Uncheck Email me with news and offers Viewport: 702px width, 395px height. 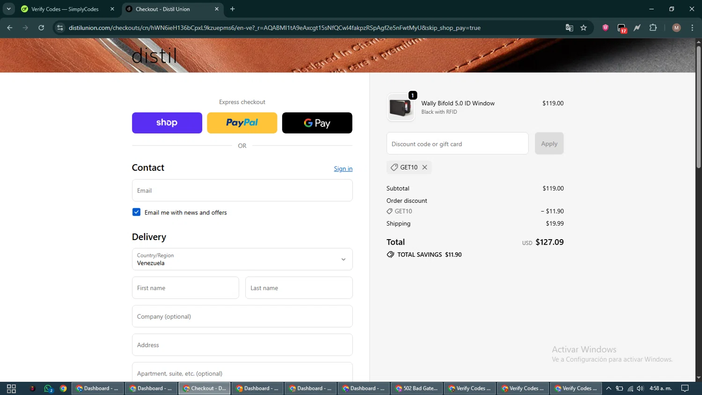pyautogui.click(x=136, y=212)
